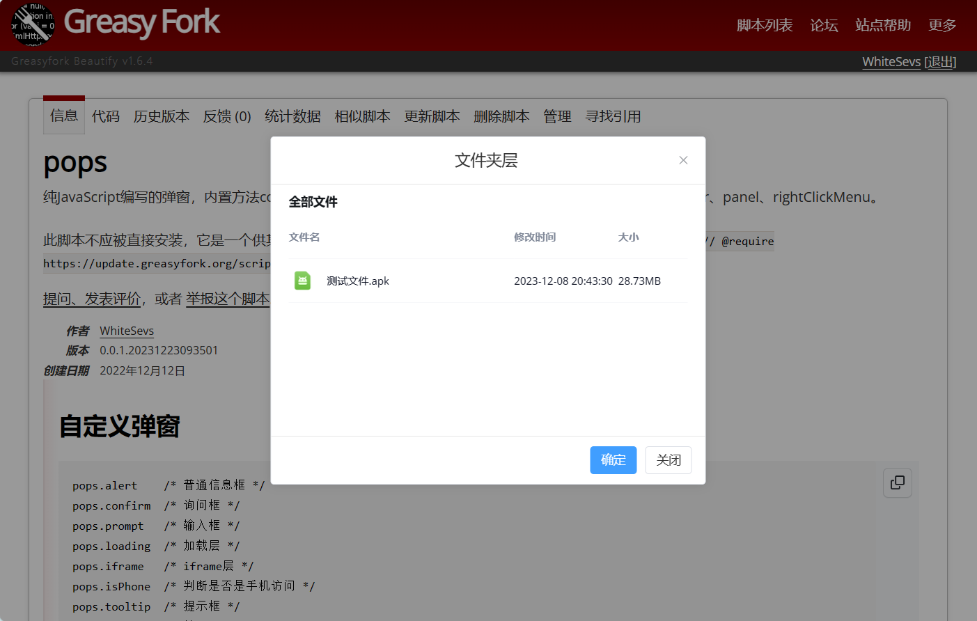
Task: Click the green APK file icon
Action: 302,281
